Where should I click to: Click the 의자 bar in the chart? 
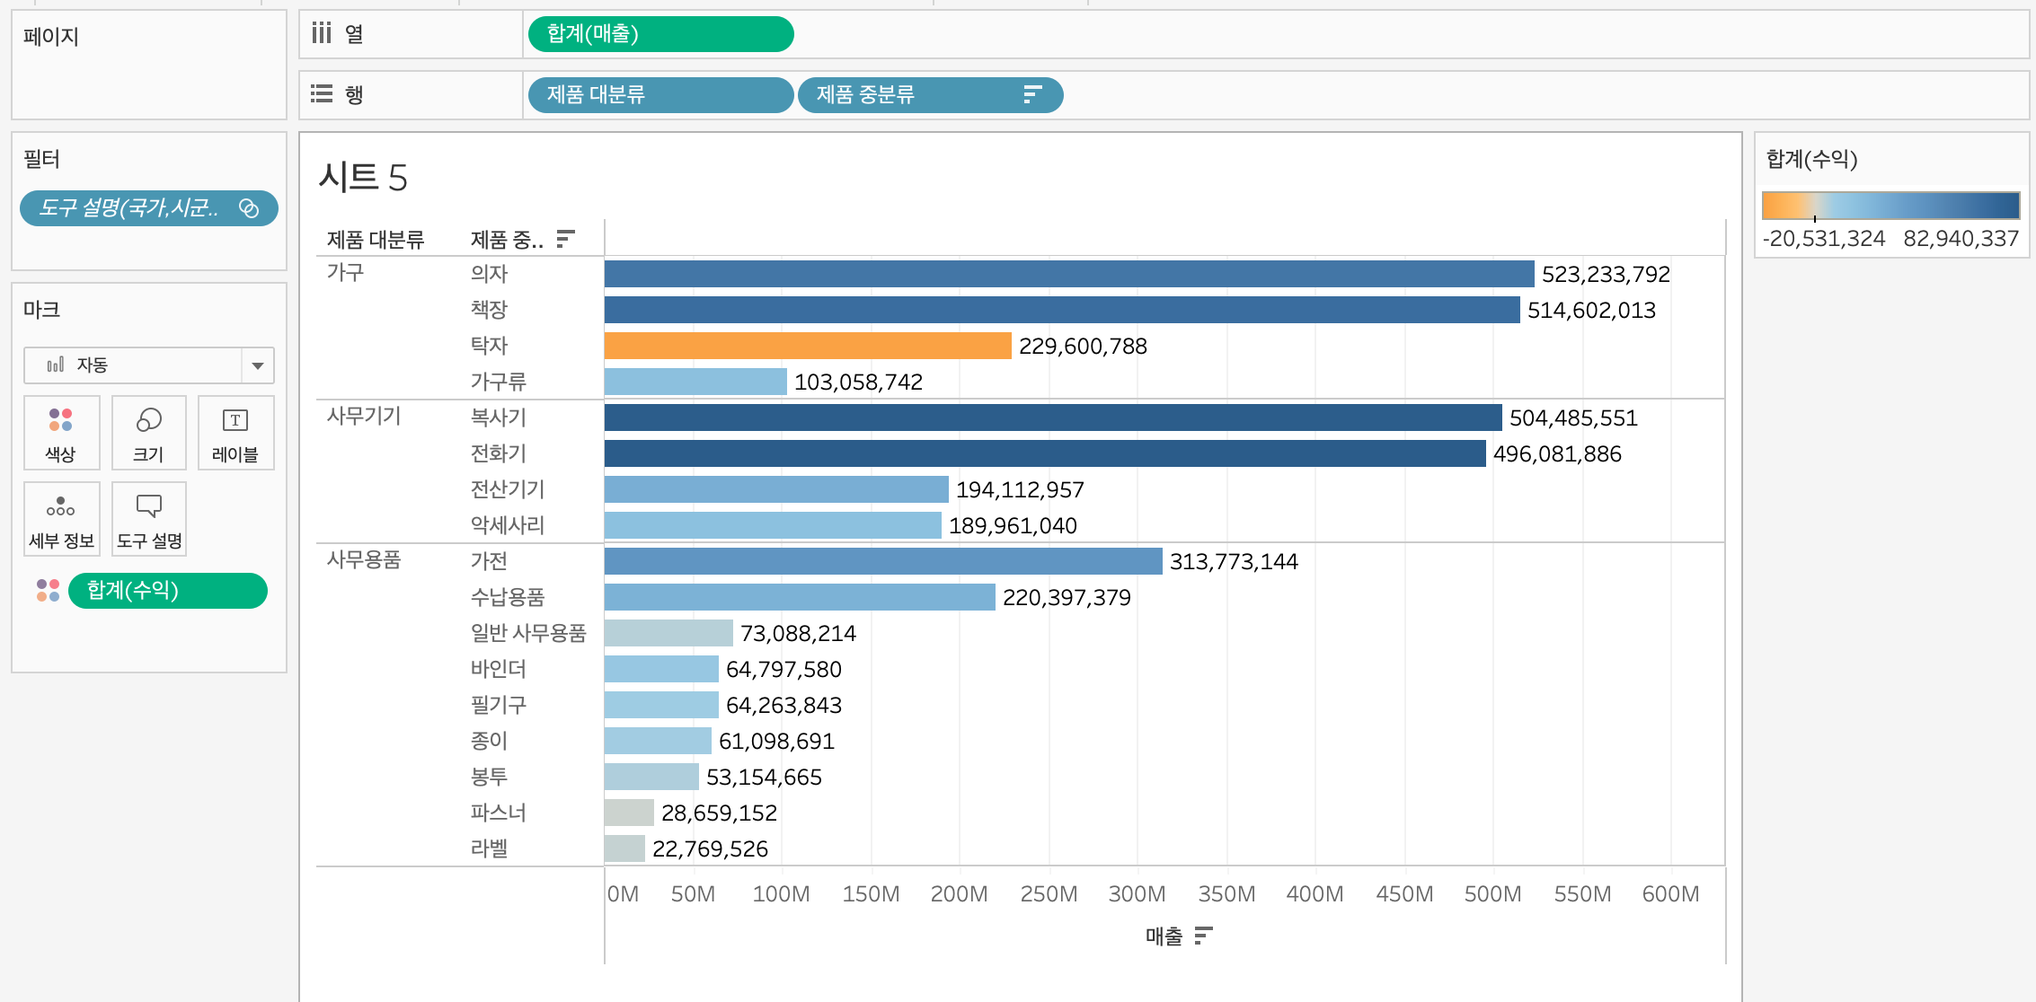tap(1068, 274)
